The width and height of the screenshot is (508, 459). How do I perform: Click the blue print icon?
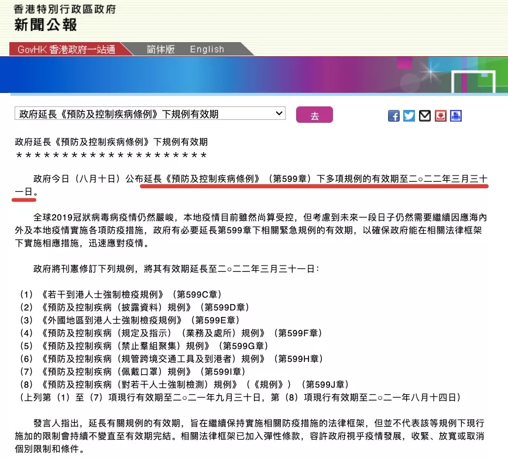click(456, 116)
